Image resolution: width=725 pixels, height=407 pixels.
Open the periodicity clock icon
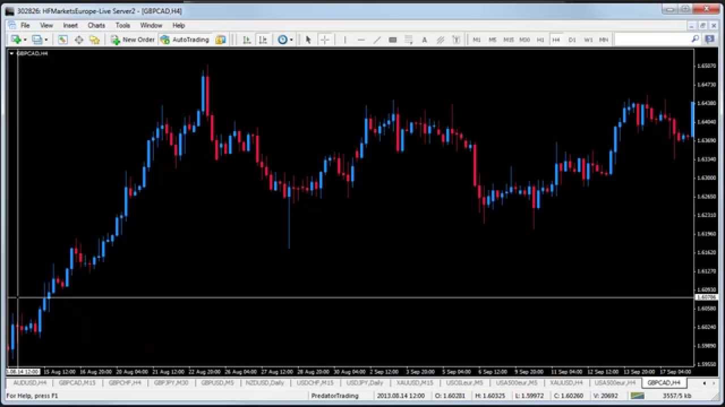[x=282, y=40]
